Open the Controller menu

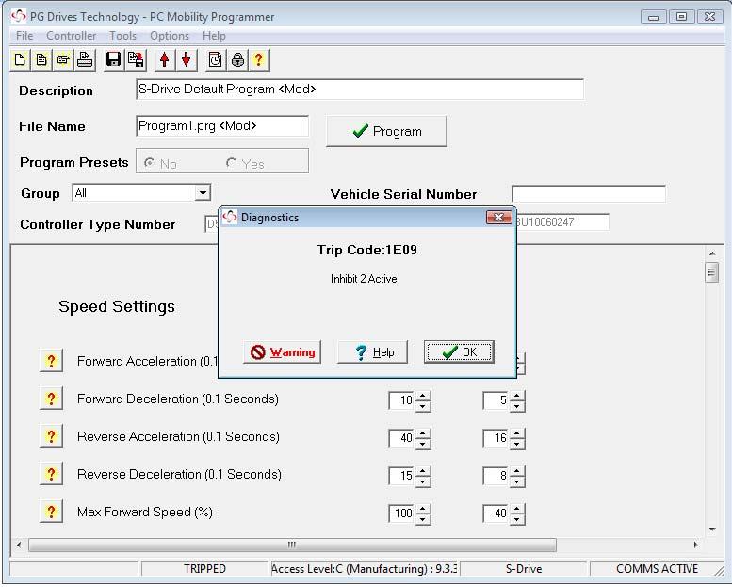click(71, 36)
